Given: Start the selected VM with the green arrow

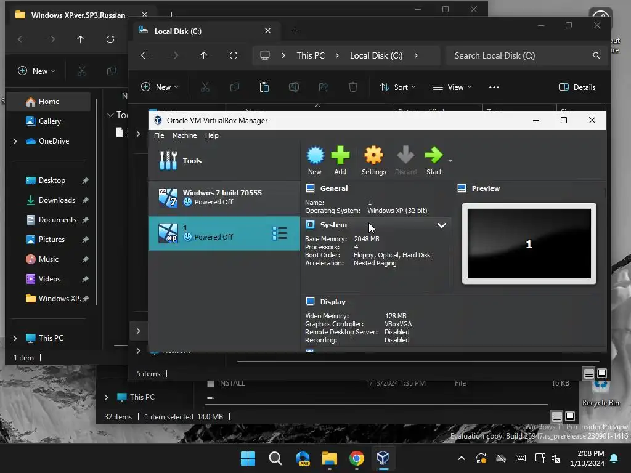Looking at the screenshot, I should [x=434, y=161].
